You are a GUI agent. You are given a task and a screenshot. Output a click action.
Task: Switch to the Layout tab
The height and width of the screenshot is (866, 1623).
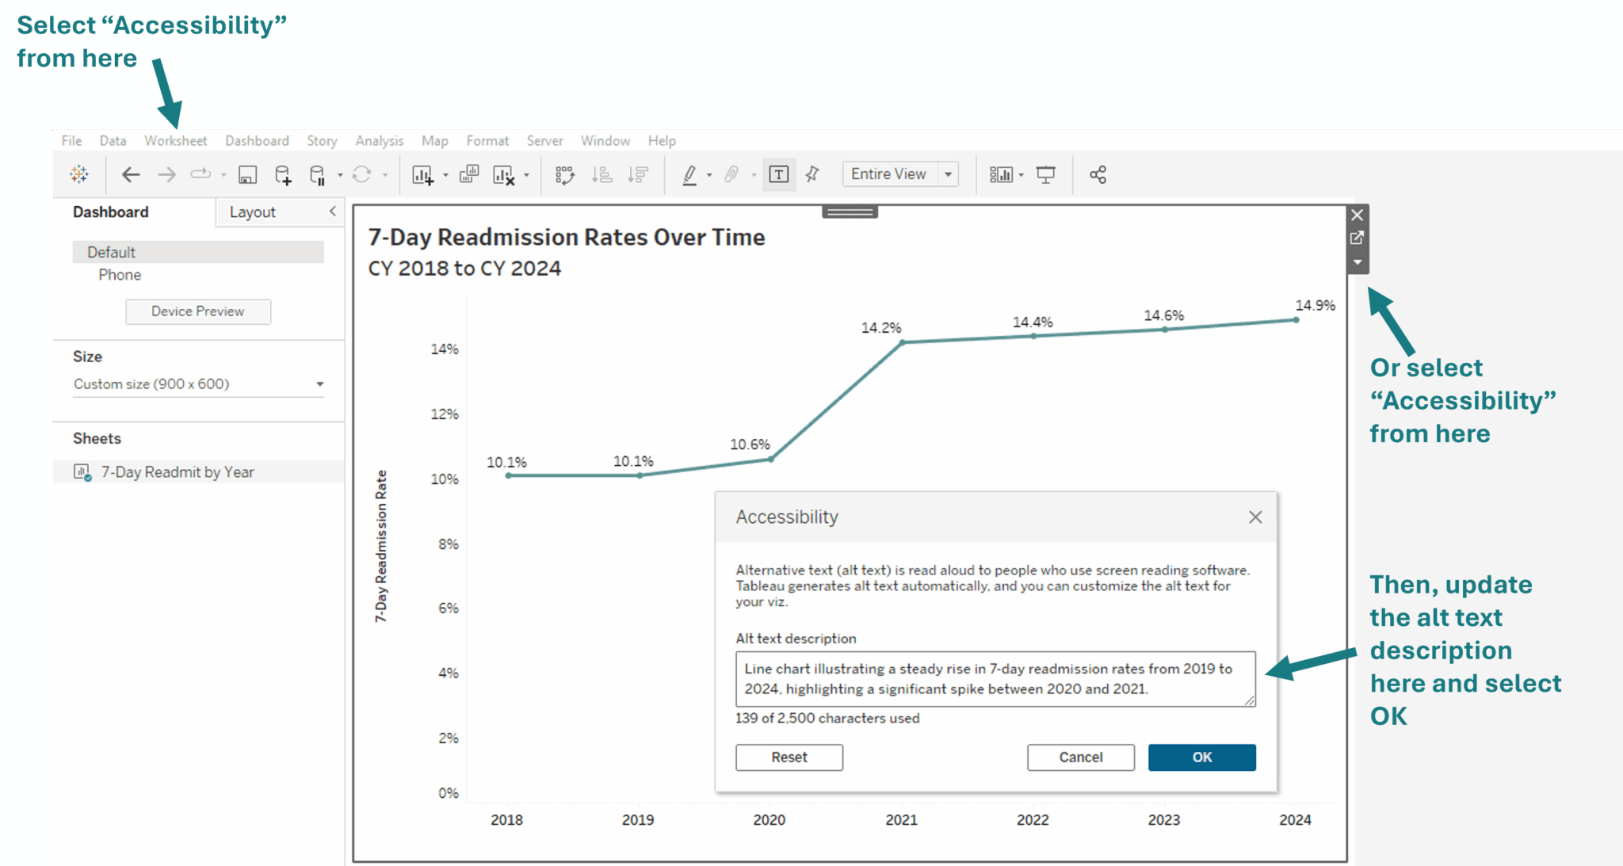point(252,212)
